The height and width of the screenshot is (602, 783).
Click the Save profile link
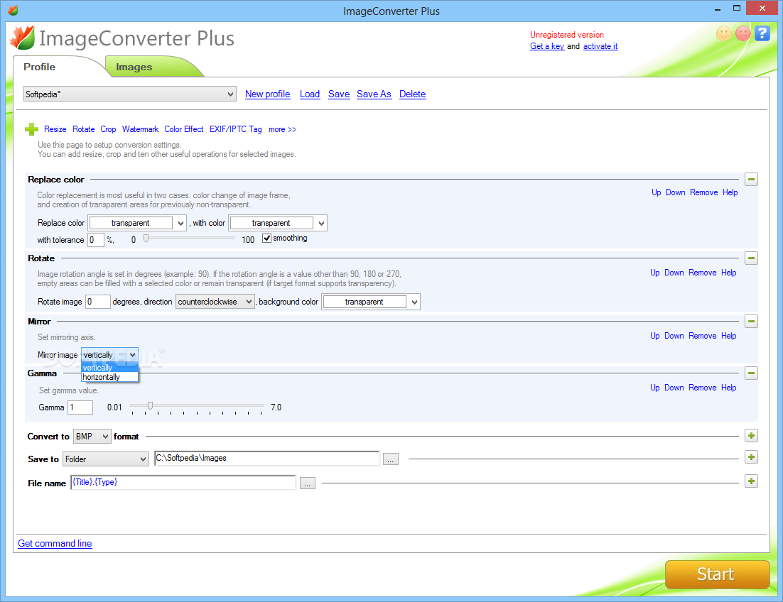(x=339, y=94)
